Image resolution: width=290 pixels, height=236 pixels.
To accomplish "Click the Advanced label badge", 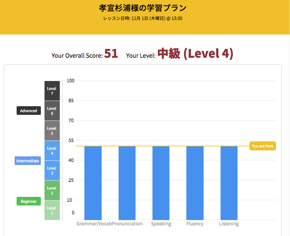I will (29, 111).
